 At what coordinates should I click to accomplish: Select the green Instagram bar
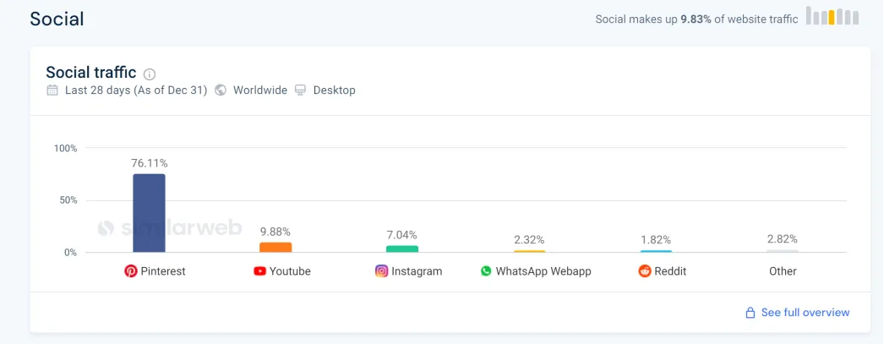(x=402, y=249)
